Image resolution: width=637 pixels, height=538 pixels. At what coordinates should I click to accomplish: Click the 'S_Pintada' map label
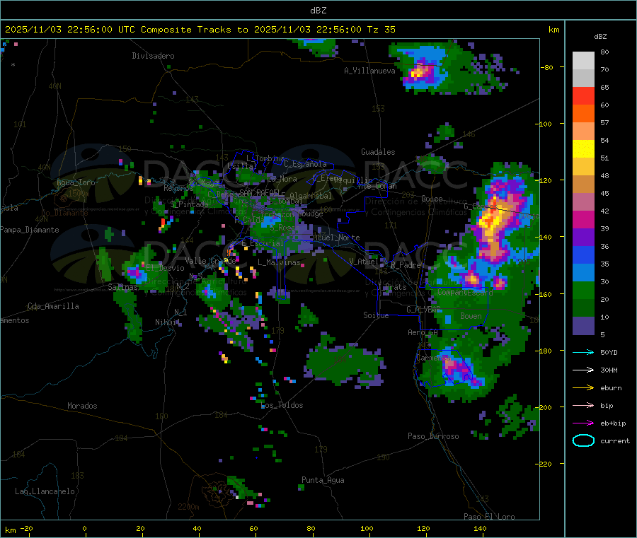pyautogui.click(x=189, y=204)
